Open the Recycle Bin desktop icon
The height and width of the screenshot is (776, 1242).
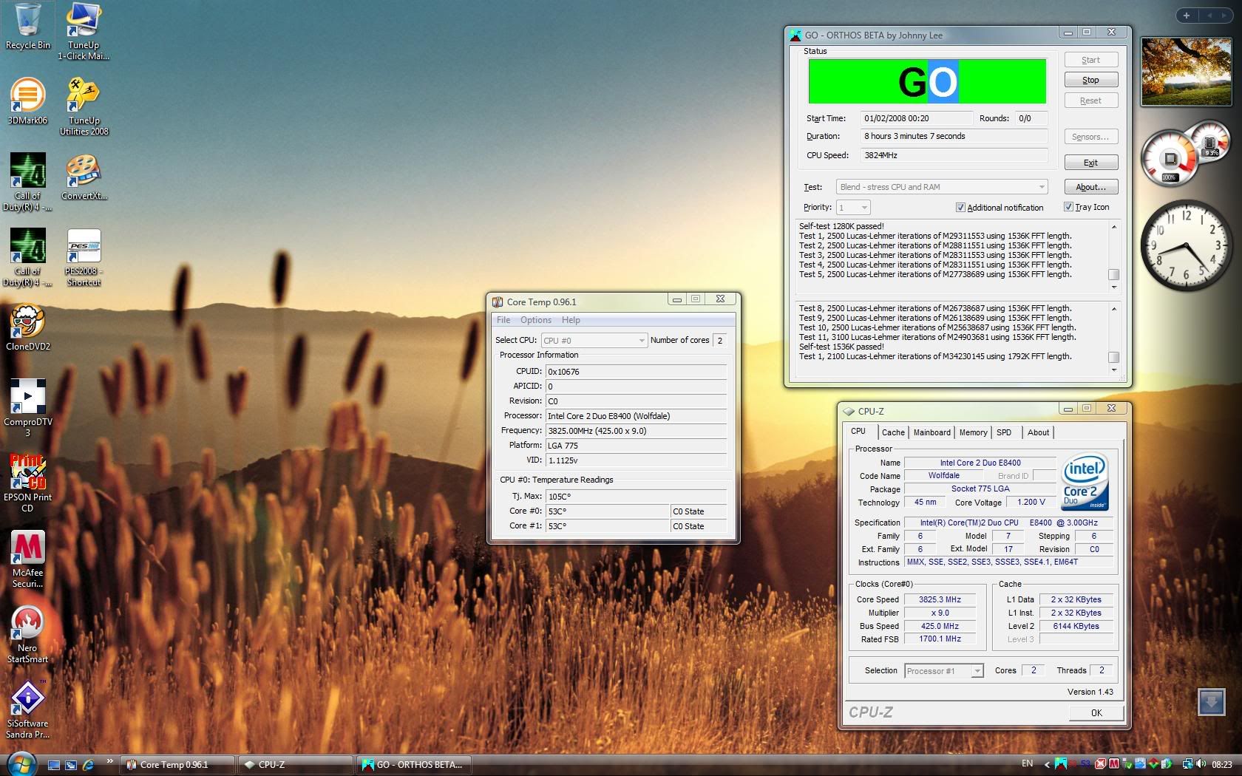[x=27, y=27]
